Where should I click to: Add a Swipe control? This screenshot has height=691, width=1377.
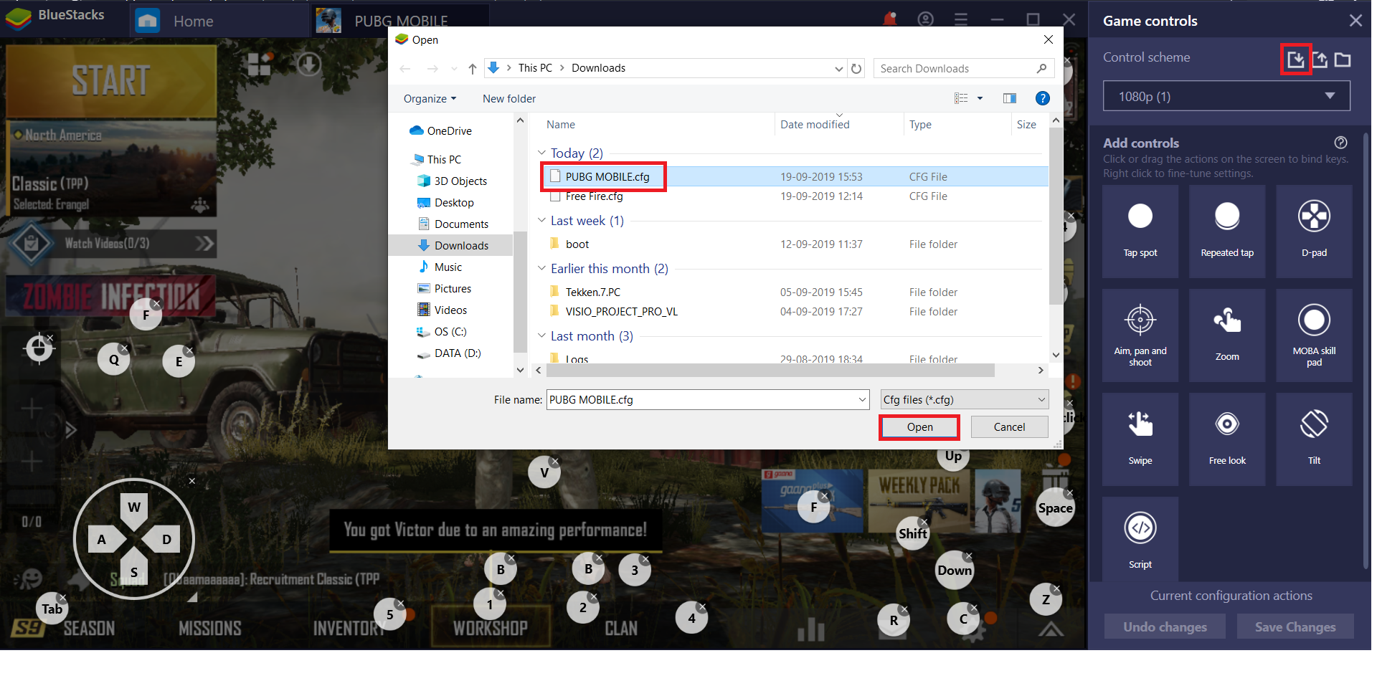1140,439
